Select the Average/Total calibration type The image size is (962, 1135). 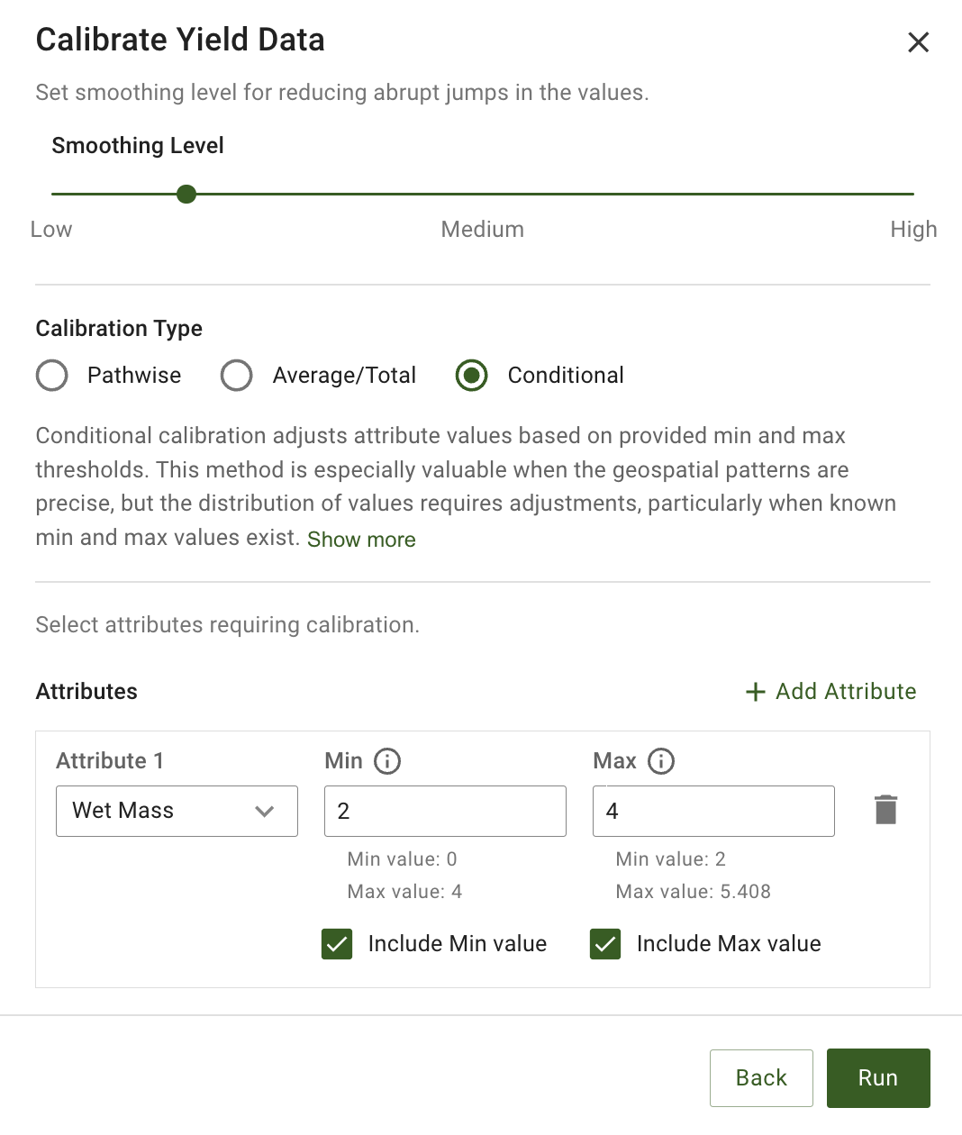(x=237, y=376)
